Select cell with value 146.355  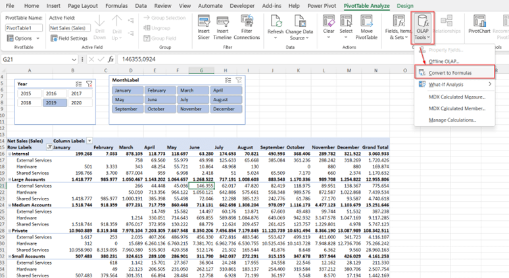pyautogui.click(x=201, y=186)
